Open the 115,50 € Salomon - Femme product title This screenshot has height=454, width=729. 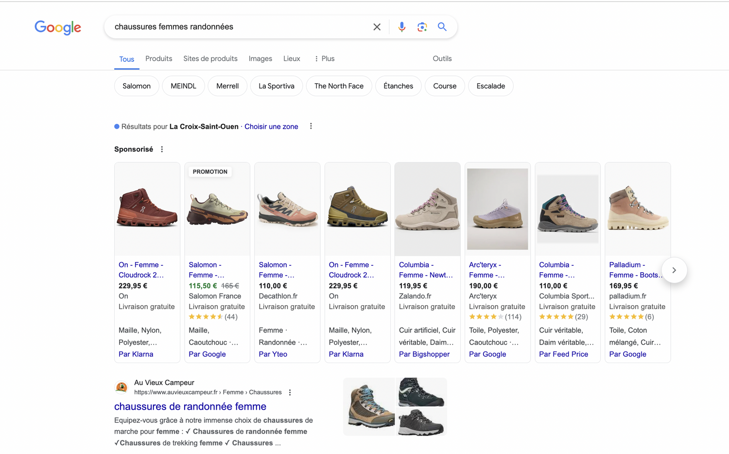(206, 270)
